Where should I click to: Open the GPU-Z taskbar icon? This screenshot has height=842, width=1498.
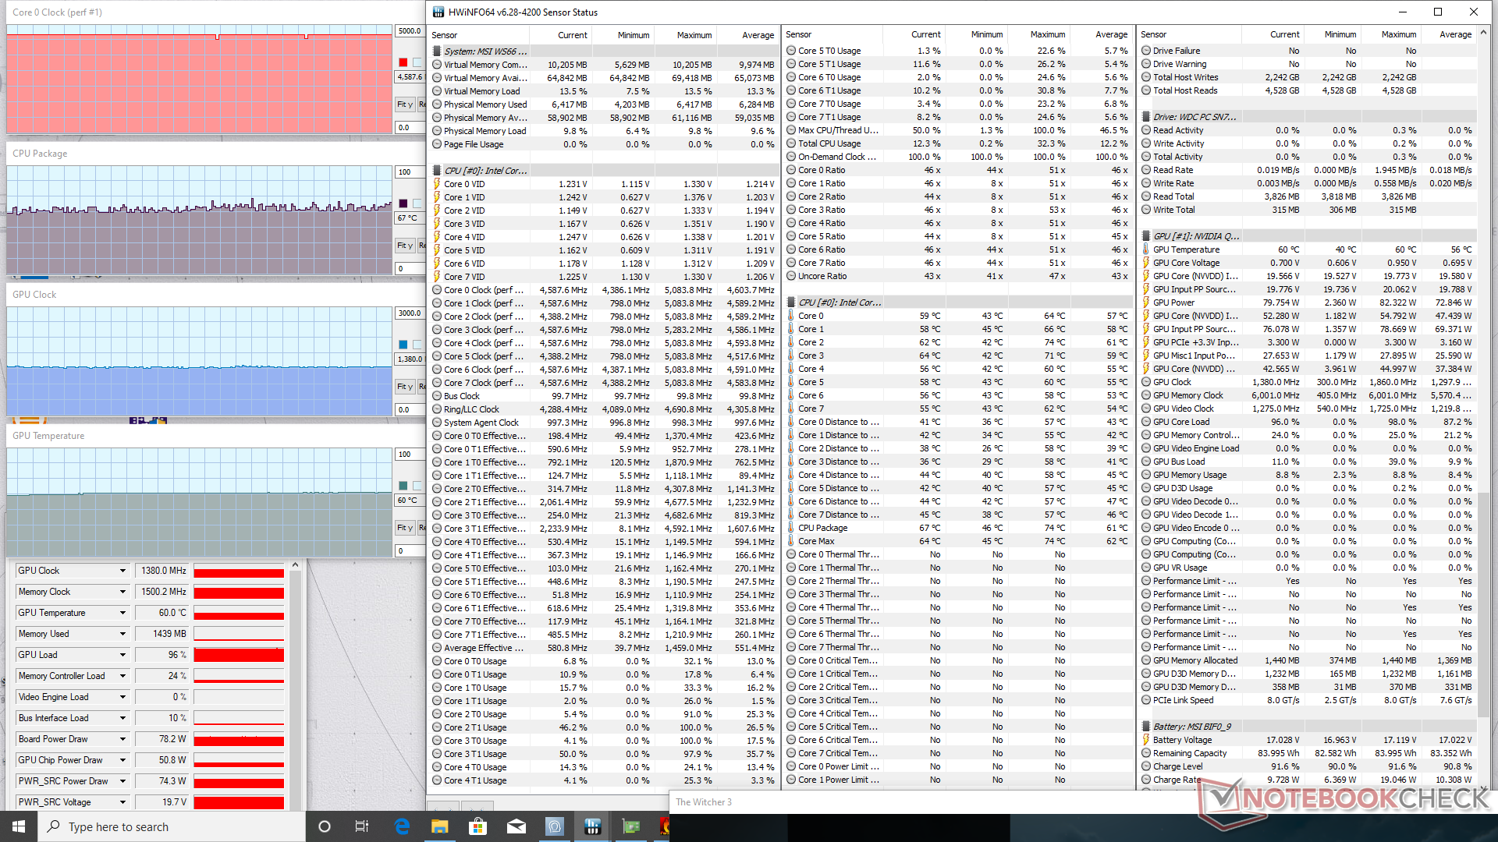click(630, 826)
